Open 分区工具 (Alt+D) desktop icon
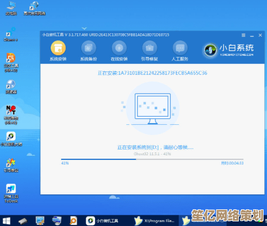 click(11, 63)
